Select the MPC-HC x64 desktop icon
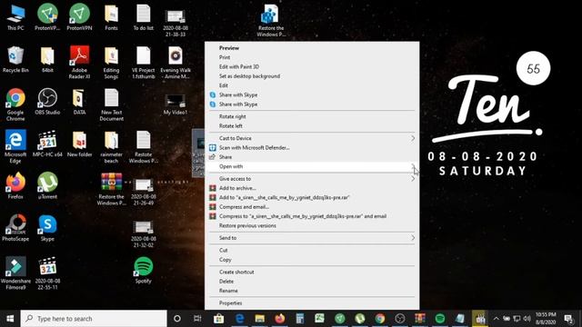 (47, 144)
